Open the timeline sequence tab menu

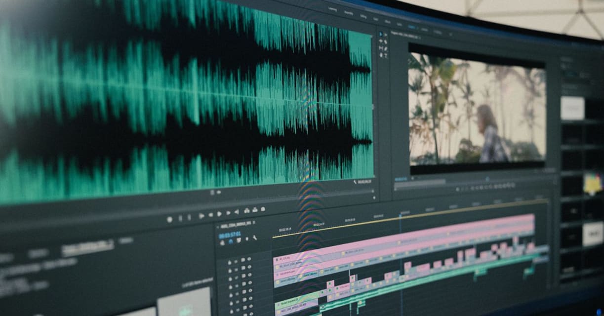pyautogui.click(x=253, y=223)
